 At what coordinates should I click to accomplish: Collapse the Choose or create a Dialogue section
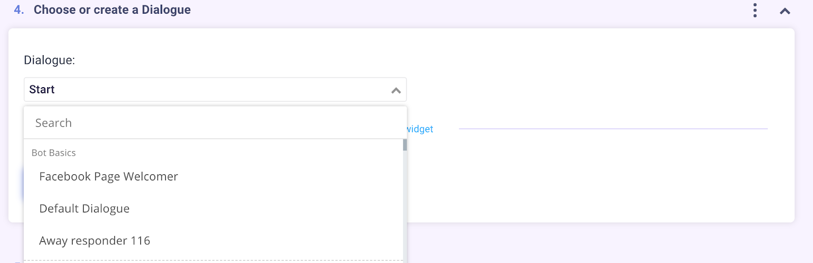785,11
